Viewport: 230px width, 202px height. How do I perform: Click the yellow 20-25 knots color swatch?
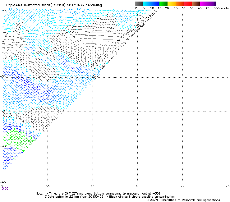click(172, 4)
